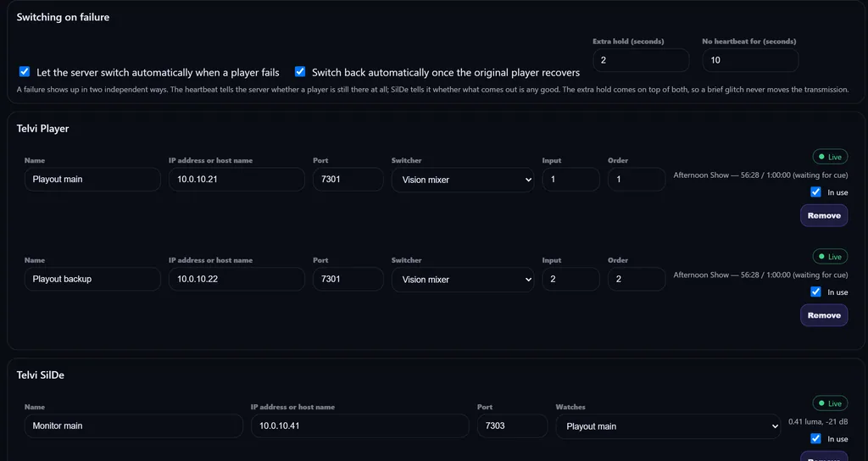Screen dimensions: 868x461
Task: Click the Telvi SilDe heading
Action: click(x=41, y=375)
